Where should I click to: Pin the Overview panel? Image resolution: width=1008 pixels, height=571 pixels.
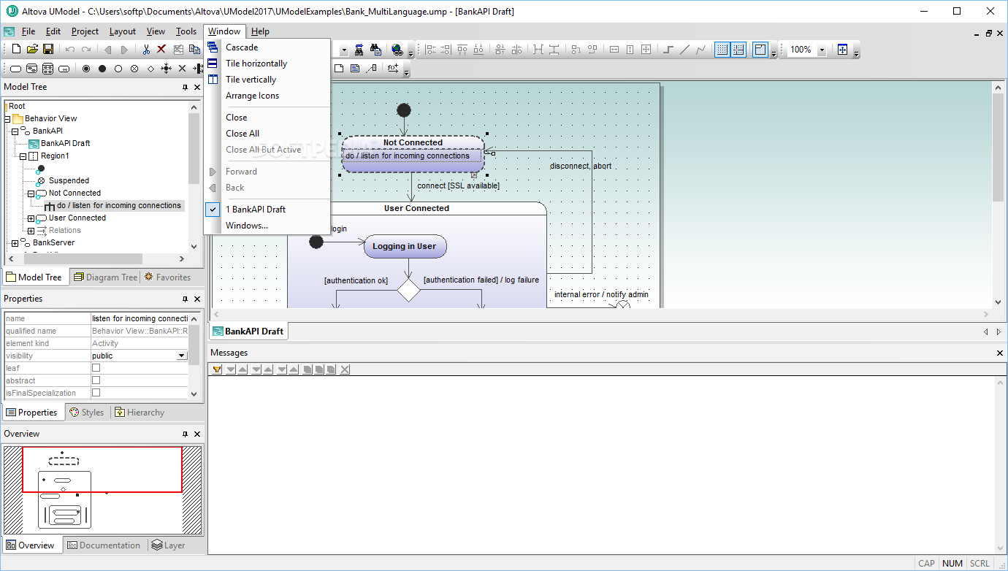[185, 434]
